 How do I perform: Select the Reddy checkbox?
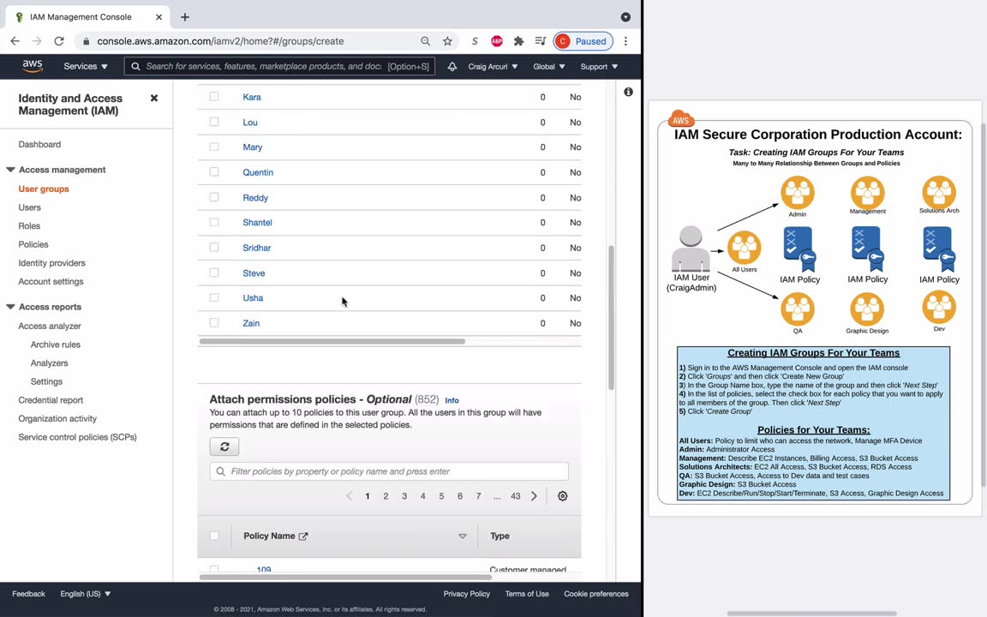click(x=214, y=197)
